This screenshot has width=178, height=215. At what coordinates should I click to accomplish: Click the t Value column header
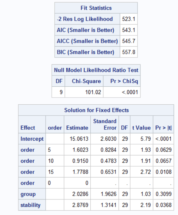pos(142,128)
